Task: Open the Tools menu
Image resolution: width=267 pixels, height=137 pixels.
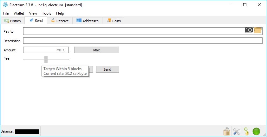Action: [47, 13]
